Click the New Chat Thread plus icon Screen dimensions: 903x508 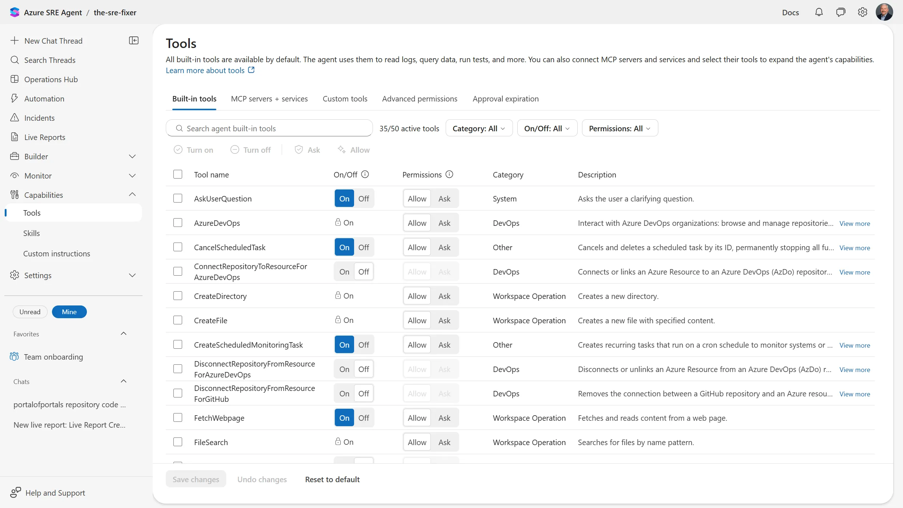tap(15, 40)
